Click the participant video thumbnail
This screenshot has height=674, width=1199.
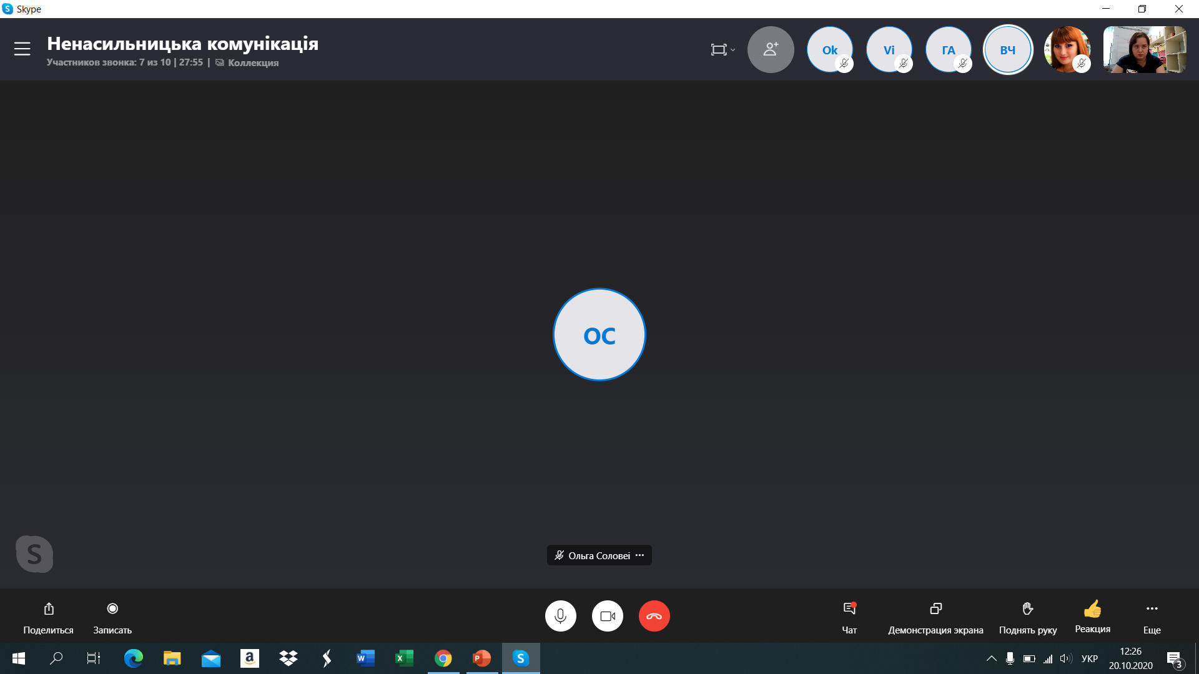tap(1144, 49)
